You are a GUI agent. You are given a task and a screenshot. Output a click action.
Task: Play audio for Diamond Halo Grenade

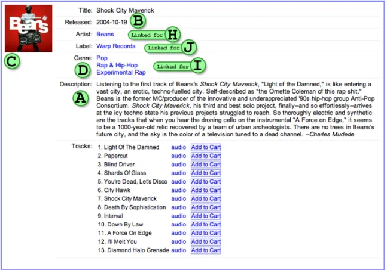click(178, 250)
